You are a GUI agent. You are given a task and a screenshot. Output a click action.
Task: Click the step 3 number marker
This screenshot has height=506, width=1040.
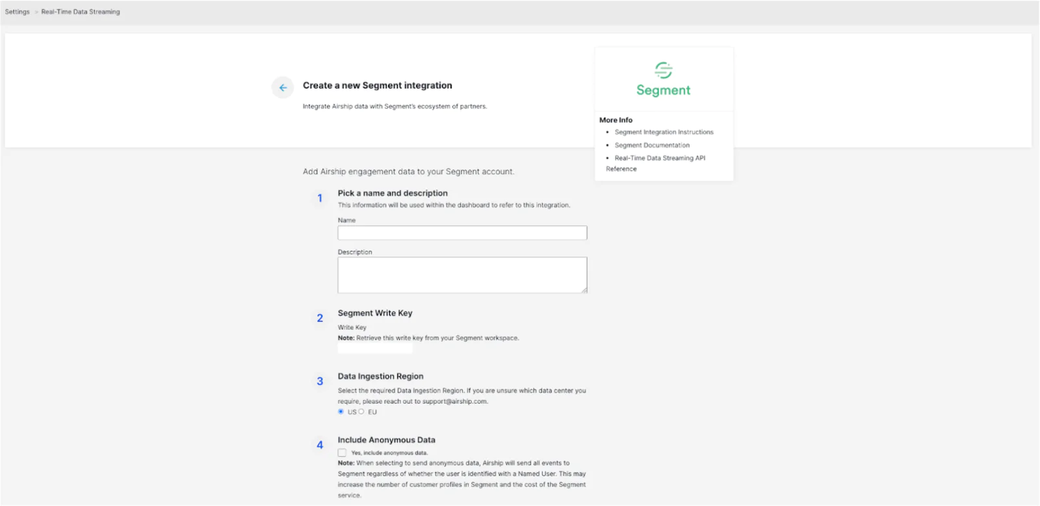[320, 381]
